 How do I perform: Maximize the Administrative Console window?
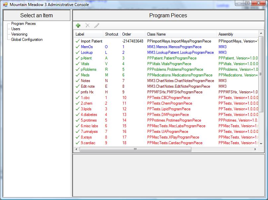coord(247,3)
